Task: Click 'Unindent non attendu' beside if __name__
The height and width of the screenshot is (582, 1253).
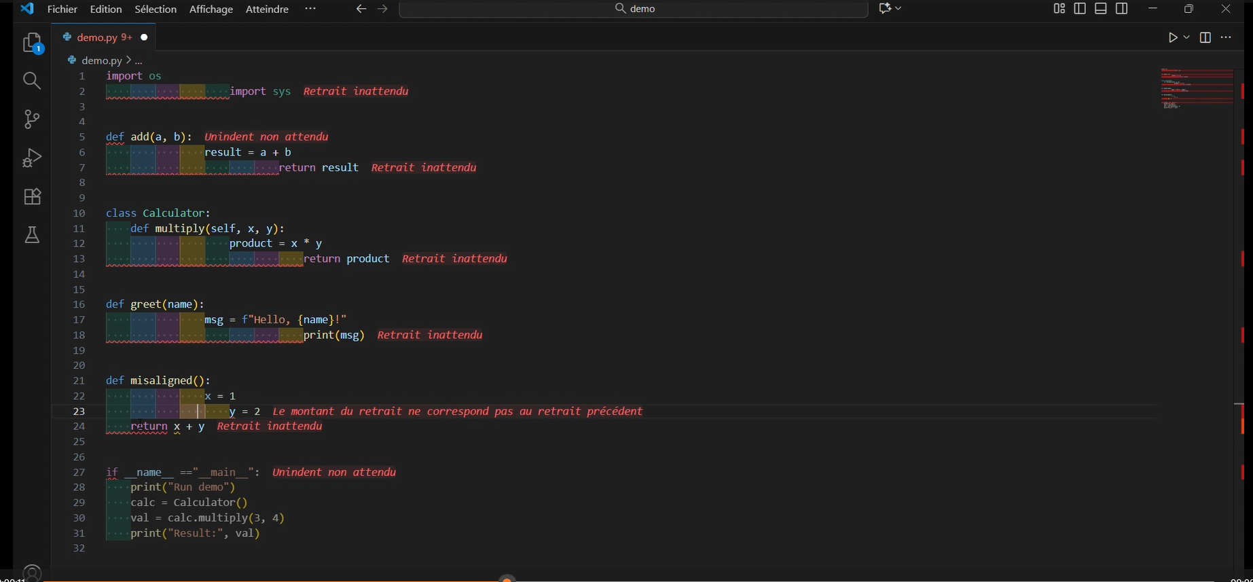Action: coord(334,472)
